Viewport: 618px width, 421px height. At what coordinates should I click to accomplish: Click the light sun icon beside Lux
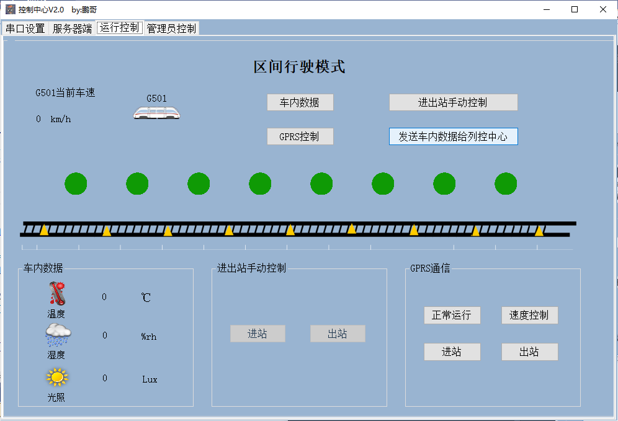pos(56,376)
